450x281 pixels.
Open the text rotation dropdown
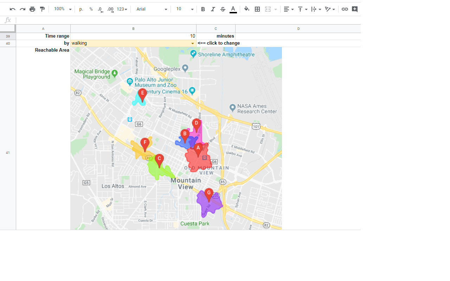point(330,9)
